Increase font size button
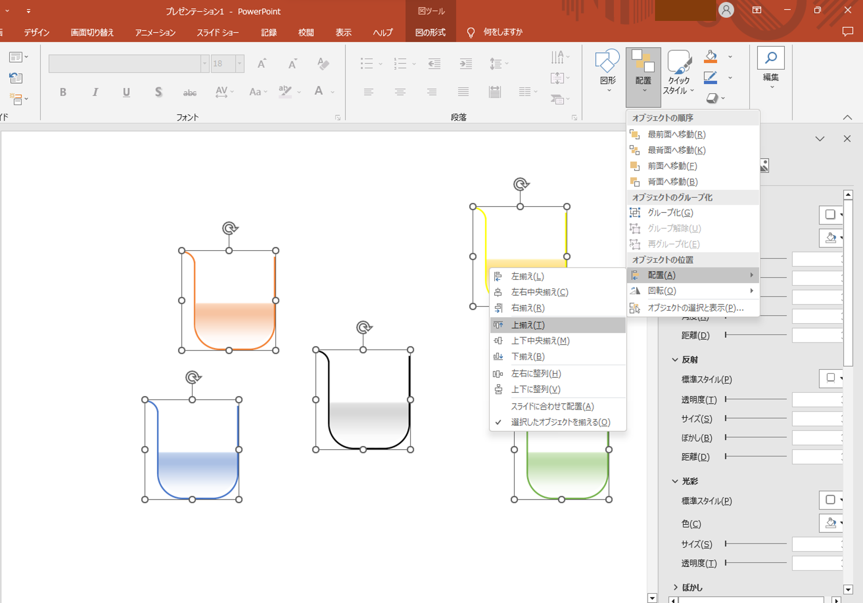This screenshot has width=863, height=603. (x=262, y=64)
